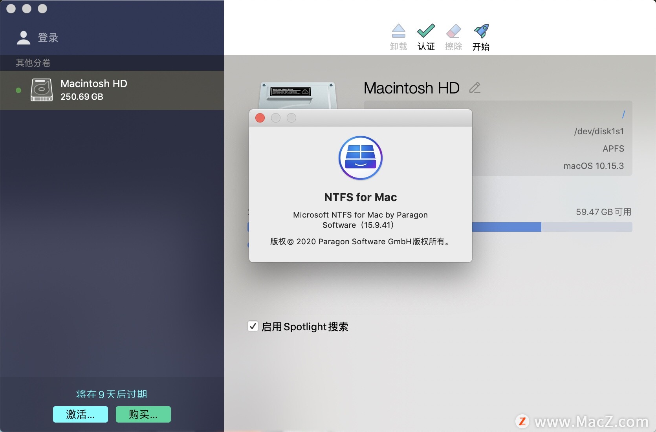Click the large disk drive image
656x432 pixels.
298,95
